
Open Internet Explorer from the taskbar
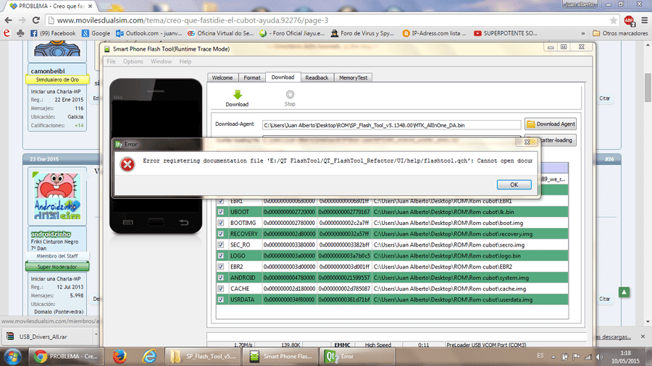pos(149,357)
